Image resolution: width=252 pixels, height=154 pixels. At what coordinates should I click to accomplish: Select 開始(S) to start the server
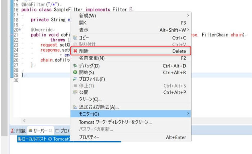point(130,73)
